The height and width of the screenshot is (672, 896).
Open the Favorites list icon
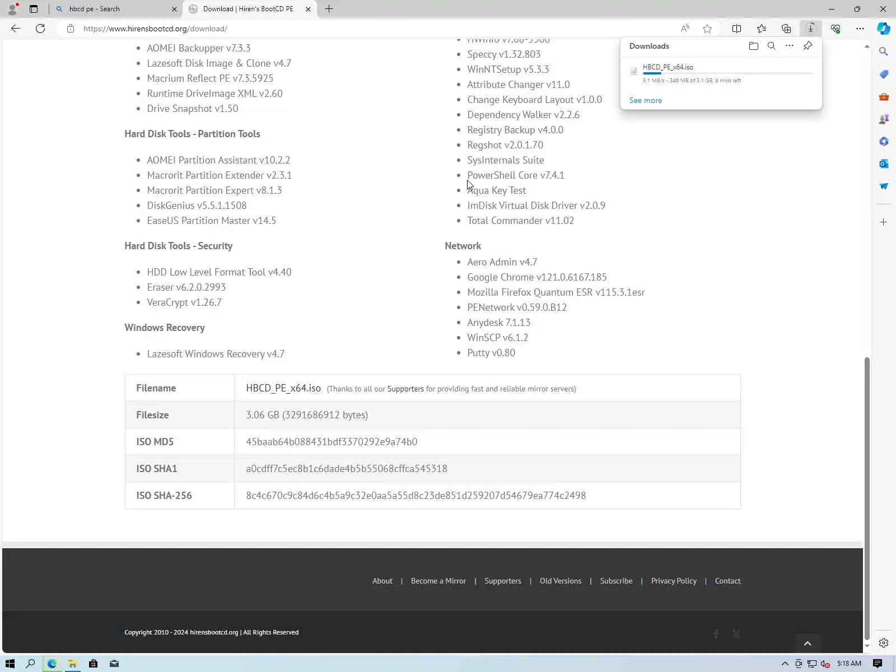pos(762,29)
